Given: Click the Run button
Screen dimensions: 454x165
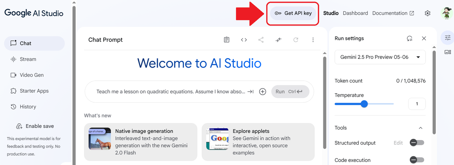Looking at the screenshot, I should [x=290, y=92].
